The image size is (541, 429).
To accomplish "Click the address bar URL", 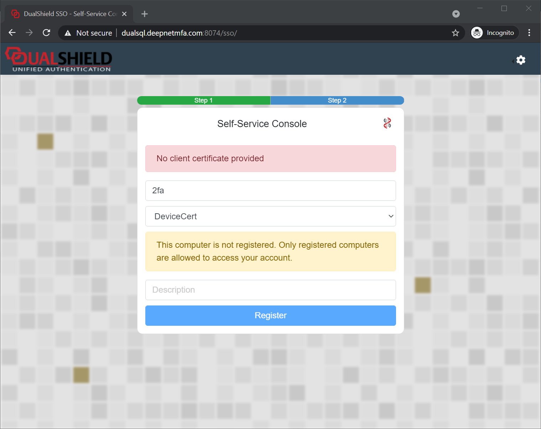I will 179,33.
